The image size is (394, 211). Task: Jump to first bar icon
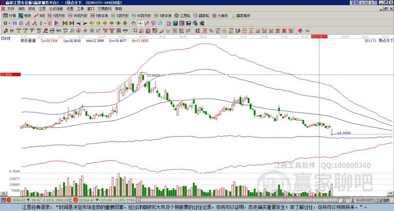tap(65, 23)
